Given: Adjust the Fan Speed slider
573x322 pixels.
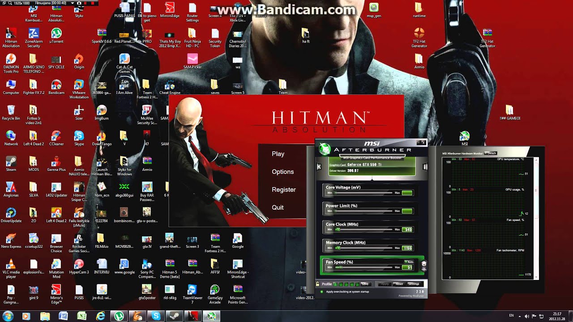Looking at the screenshot, I should [364, 267].
